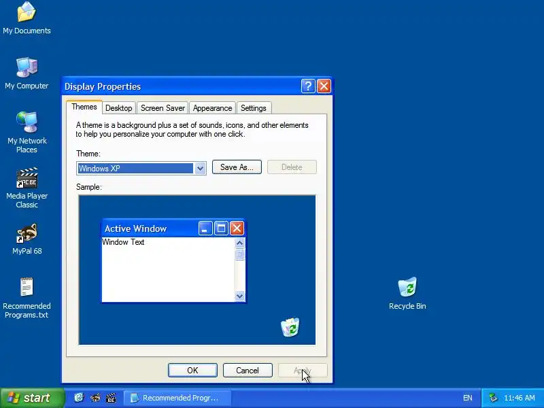This screenshot has height=408, width=544.
Task: Select Recommended Programs.txt file icon on desktop
Action: (27, 298)
